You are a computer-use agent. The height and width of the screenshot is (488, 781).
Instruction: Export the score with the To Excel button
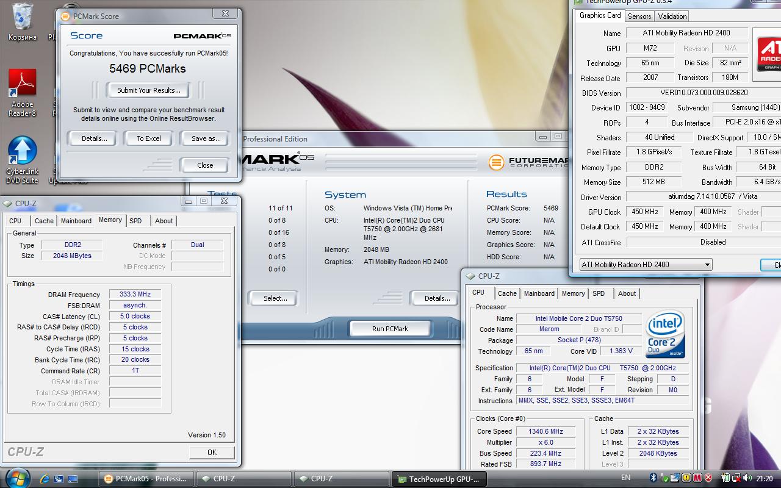click(149, 138)
